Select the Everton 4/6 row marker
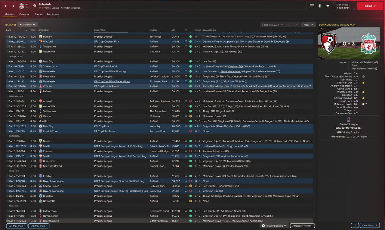This screenshot has width=385, height=230. (x=8, y=176)
